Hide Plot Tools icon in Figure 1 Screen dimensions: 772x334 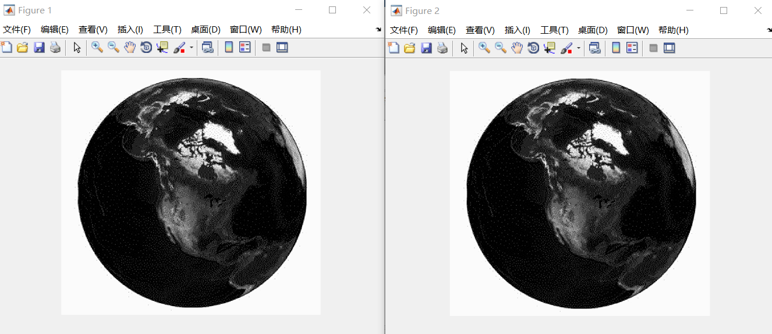coord(266,48)
